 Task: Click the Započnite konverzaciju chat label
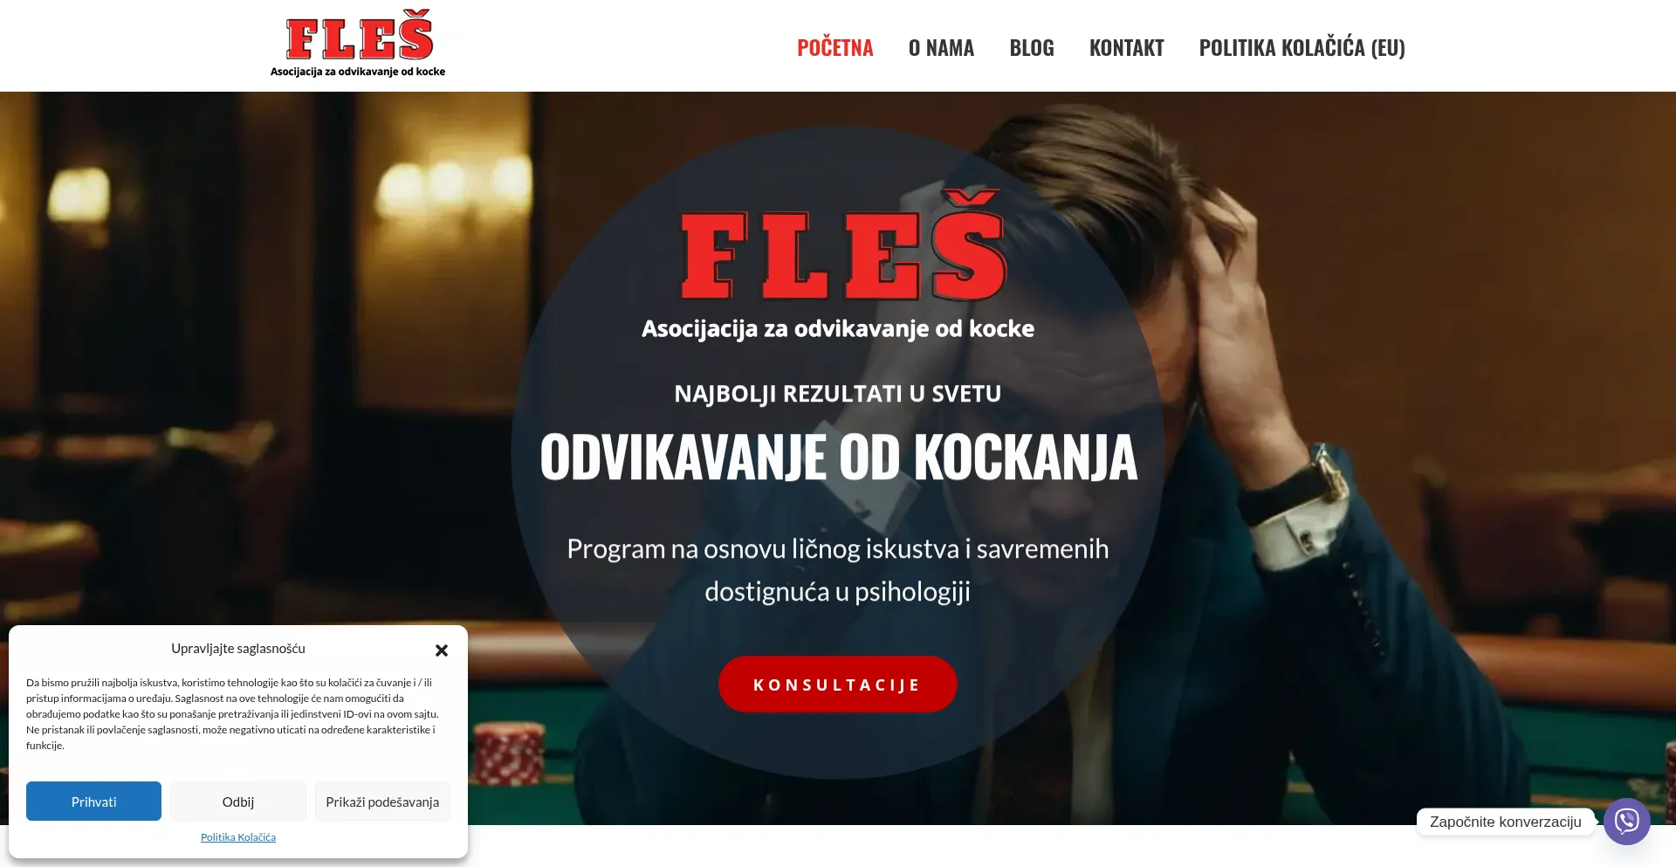1505,822
